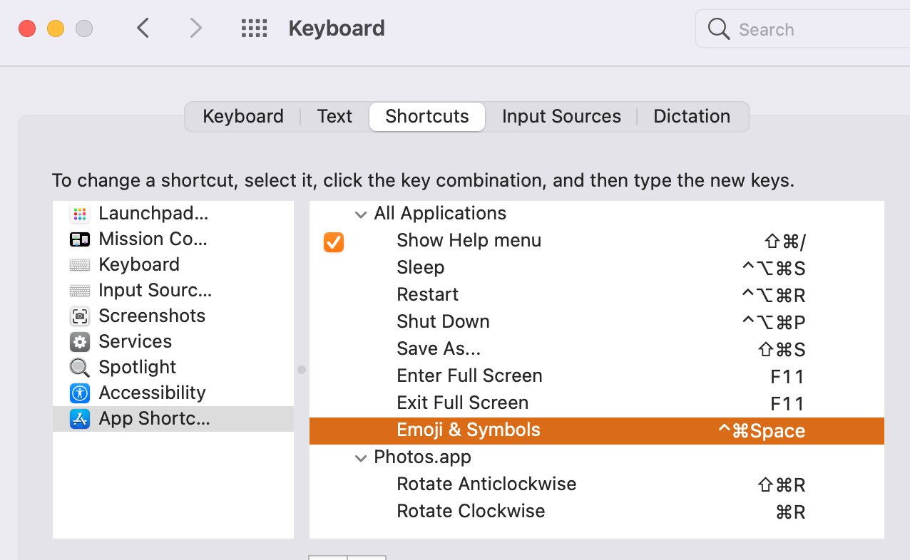910x560 pixels.
Task: Select the Spotlight magnifier icon
Action: pos(80,368)
